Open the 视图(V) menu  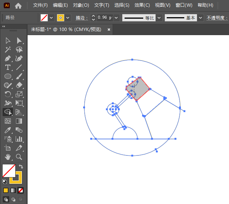163,5
